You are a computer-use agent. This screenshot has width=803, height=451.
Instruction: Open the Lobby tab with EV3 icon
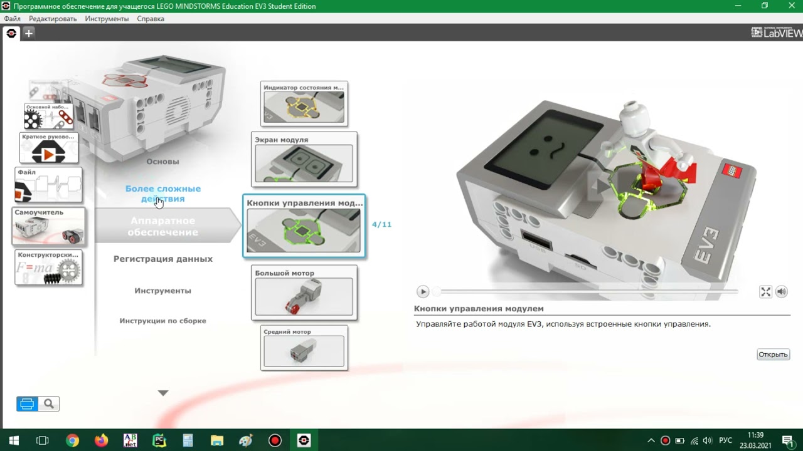pyautogui.click(x=11, y=33)
